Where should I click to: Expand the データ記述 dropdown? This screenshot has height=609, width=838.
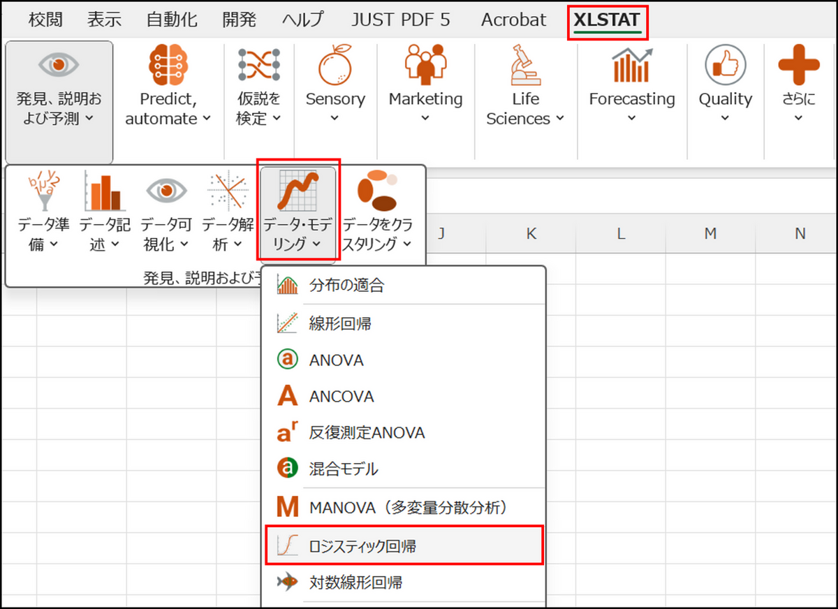[x=105, y=233]
